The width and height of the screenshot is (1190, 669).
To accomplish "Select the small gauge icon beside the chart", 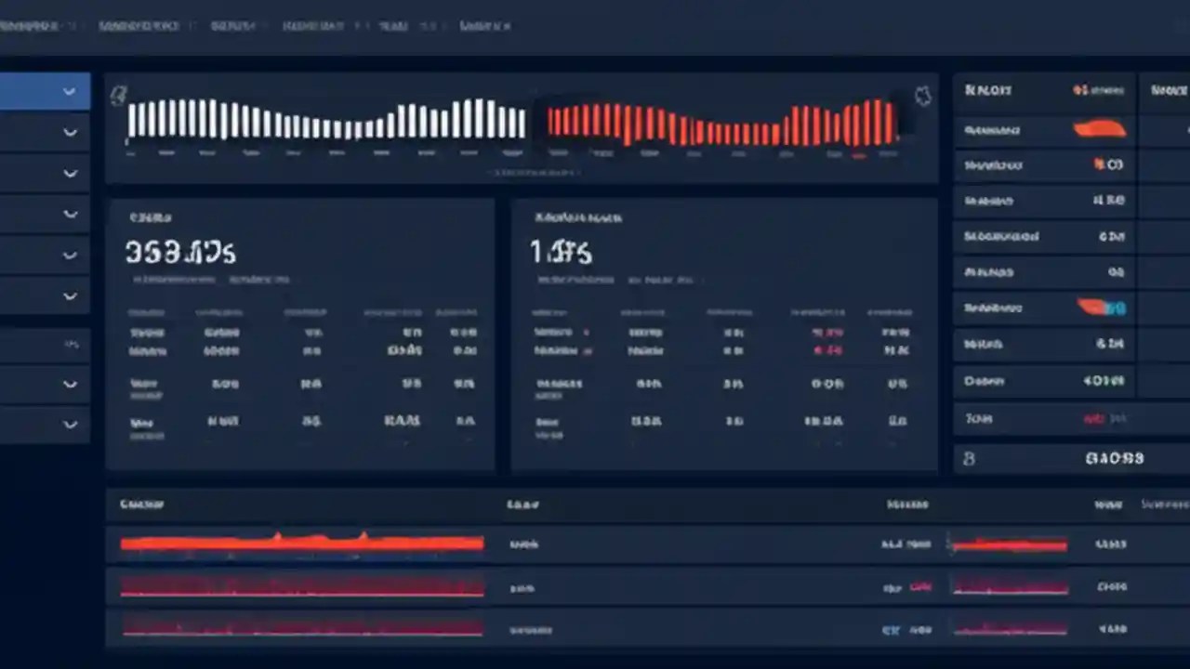I will coord(922,94).
